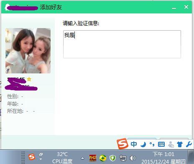Click the verification message text box
The width and height of the screenshot is (194, 164).
(122, 44)
